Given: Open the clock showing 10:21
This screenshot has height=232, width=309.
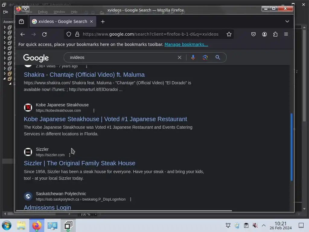Looking at the screenshot, I should [x=281, y=225].
